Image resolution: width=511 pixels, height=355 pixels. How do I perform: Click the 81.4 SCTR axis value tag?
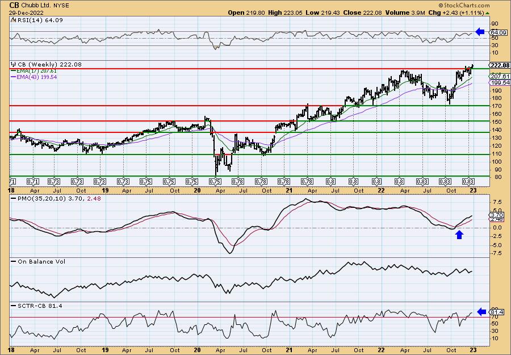[496, 312]
